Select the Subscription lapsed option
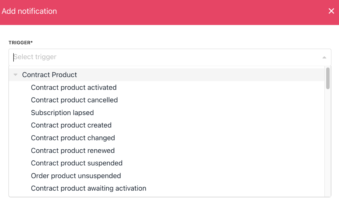 coord(62,113)
